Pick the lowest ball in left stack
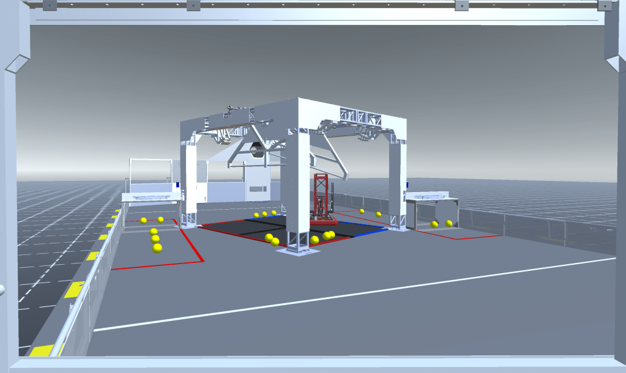This screenshot has height=373, width=626. coord(157,248)
